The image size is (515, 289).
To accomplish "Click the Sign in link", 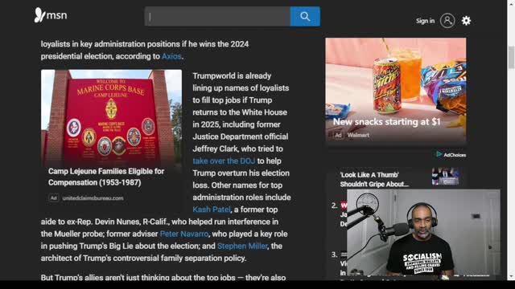I will [x=425, y=21].
